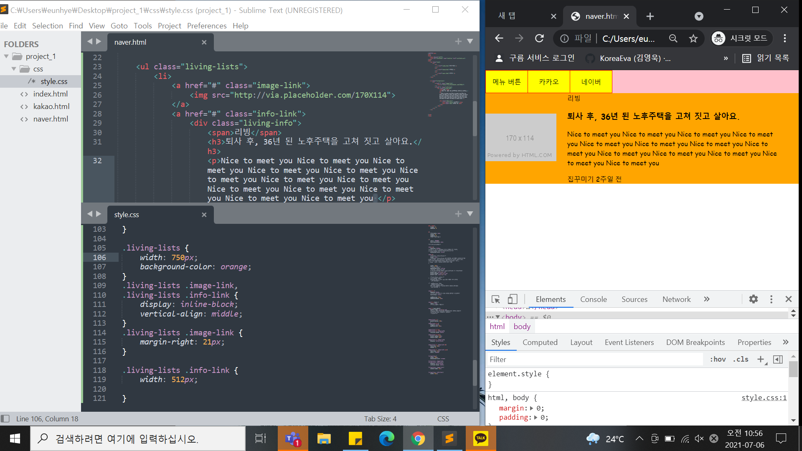Open the Preferences menu

point(206,26)
